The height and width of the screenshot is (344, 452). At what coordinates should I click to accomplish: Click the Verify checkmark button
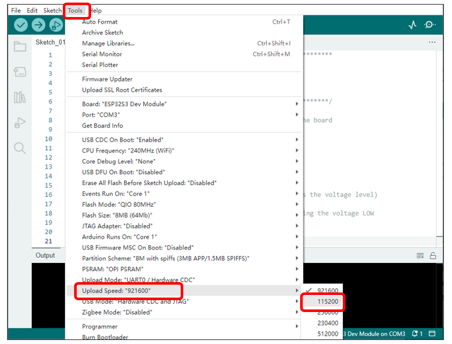(21, 25)
